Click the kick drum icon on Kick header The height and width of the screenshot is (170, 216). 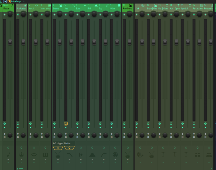143,5
